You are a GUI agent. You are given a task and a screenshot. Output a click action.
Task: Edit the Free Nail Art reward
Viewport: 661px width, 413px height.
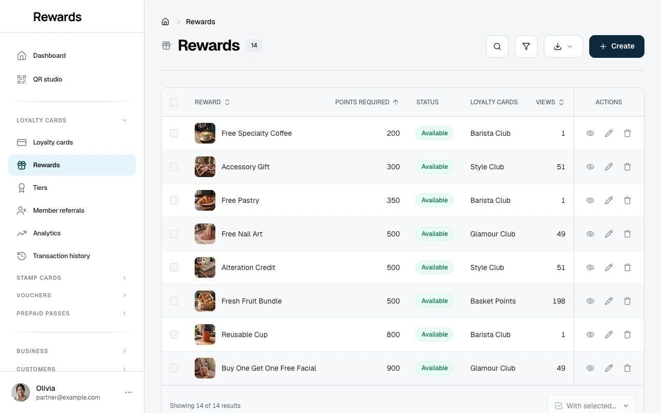(x=609, y=234)
